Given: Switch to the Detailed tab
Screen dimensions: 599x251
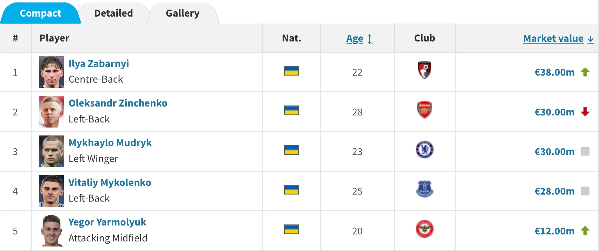Looking at the screenshot, I should (113, 13).
